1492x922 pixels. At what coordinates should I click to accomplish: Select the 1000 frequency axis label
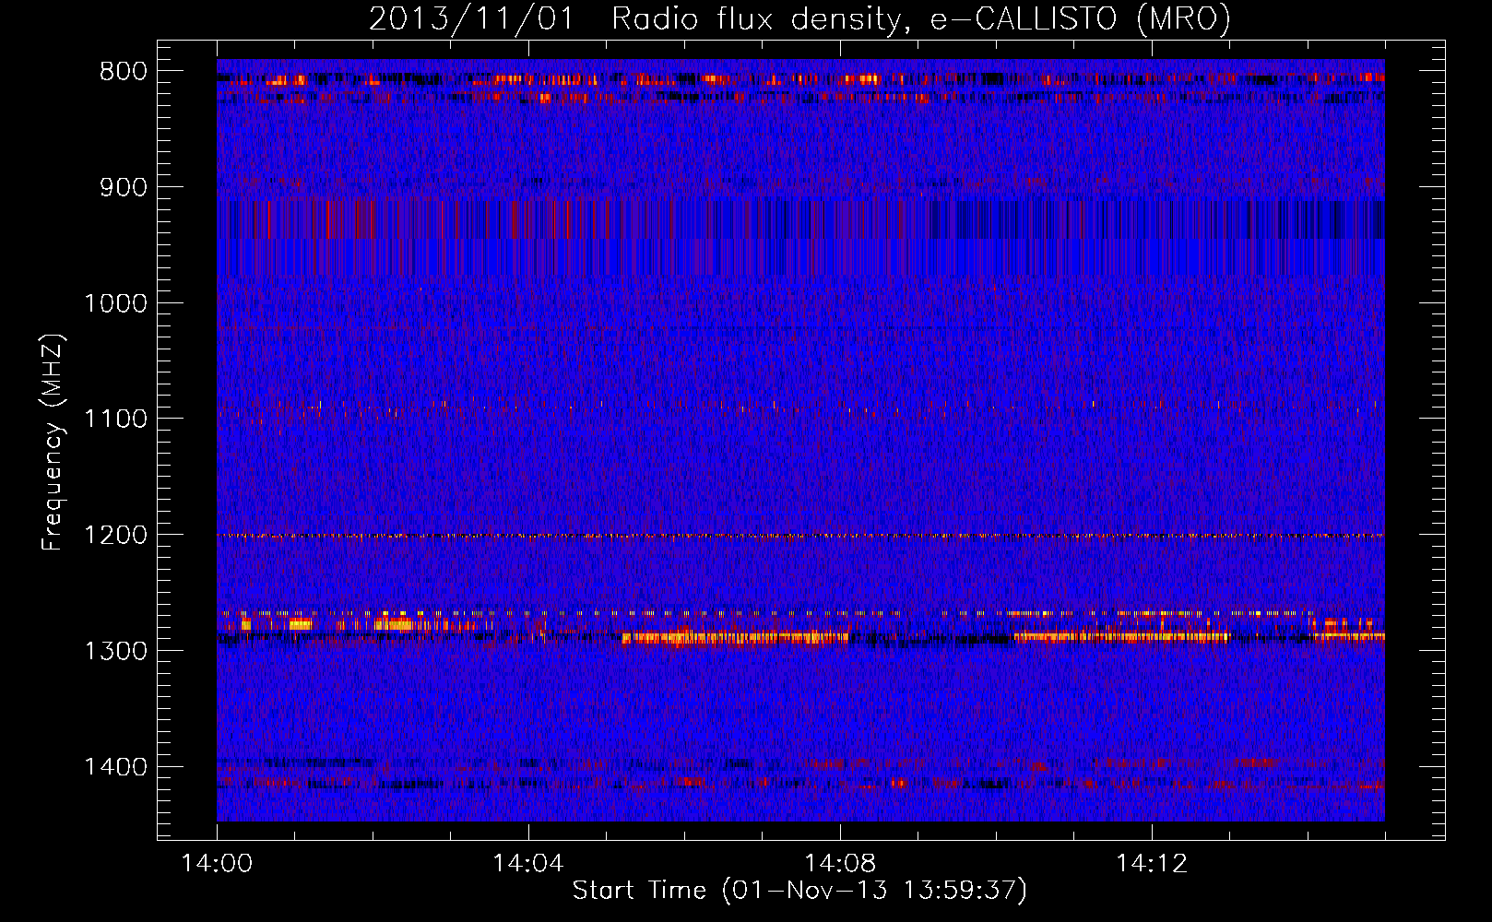coord(115,303)
